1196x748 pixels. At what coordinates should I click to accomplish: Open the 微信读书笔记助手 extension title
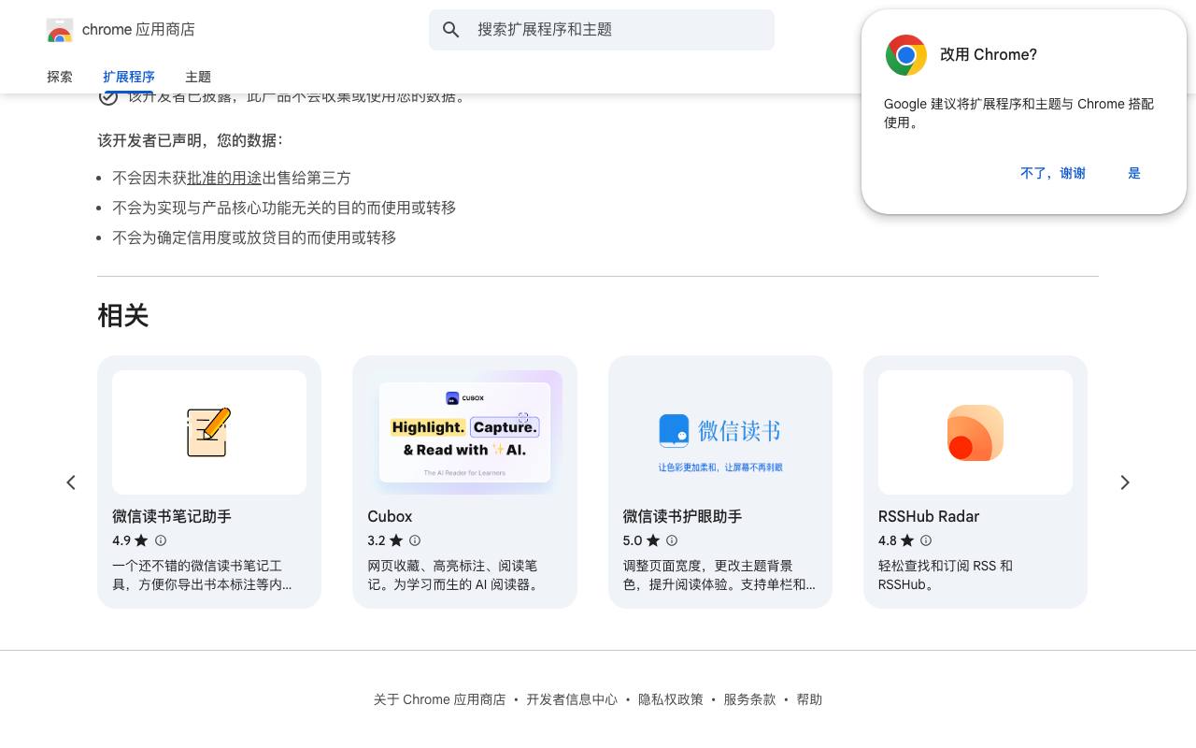pyautogui.click(x=172, y=516)
